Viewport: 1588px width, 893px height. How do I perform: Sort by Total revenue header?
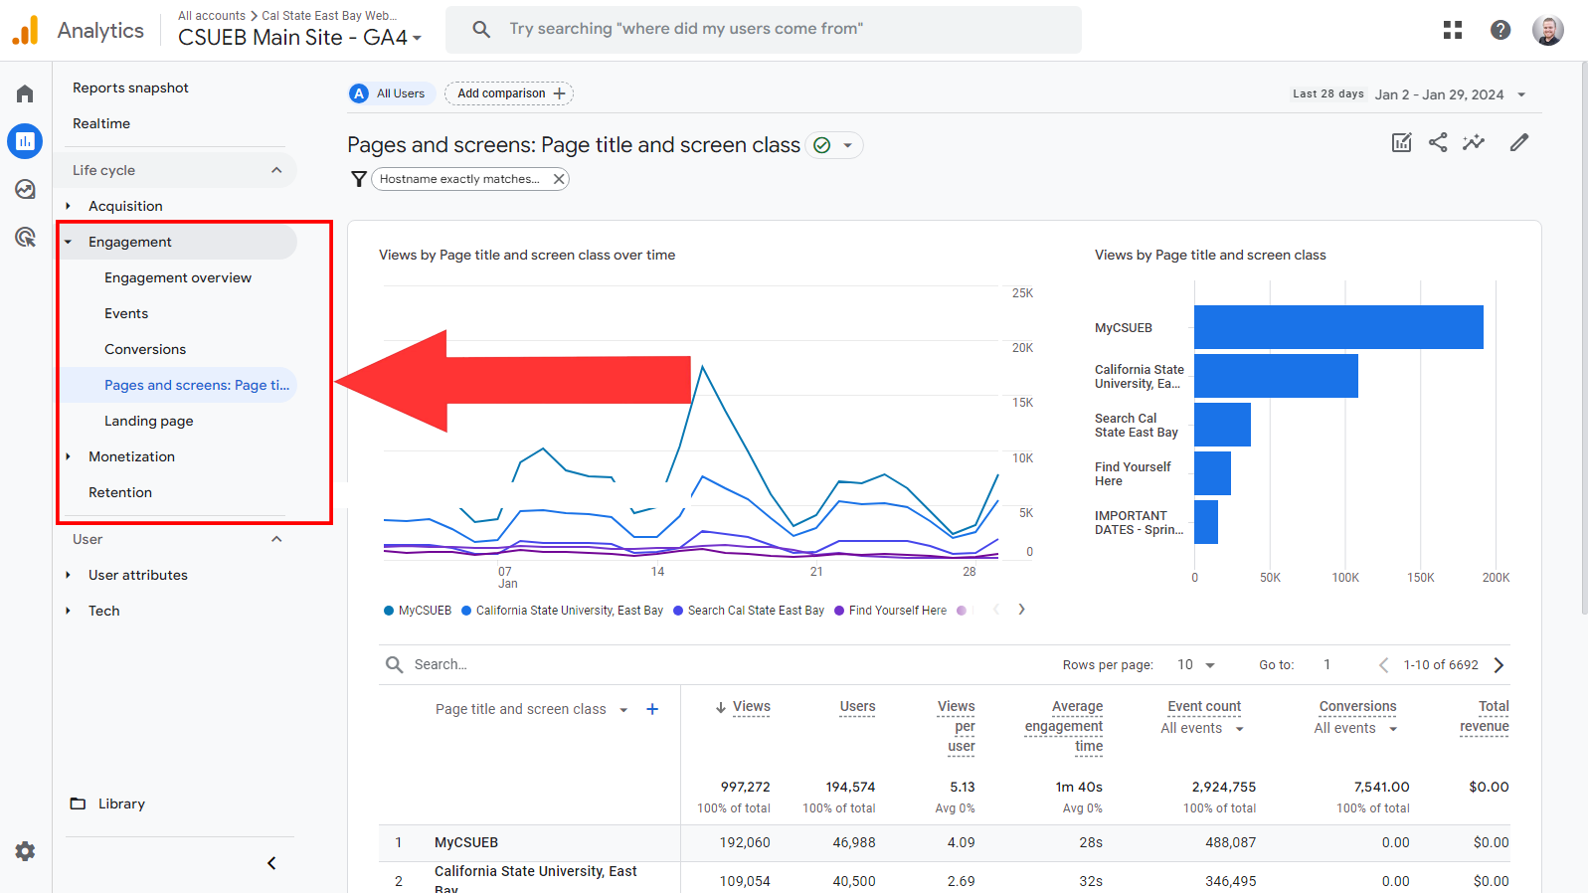(x=1485, y=716)
